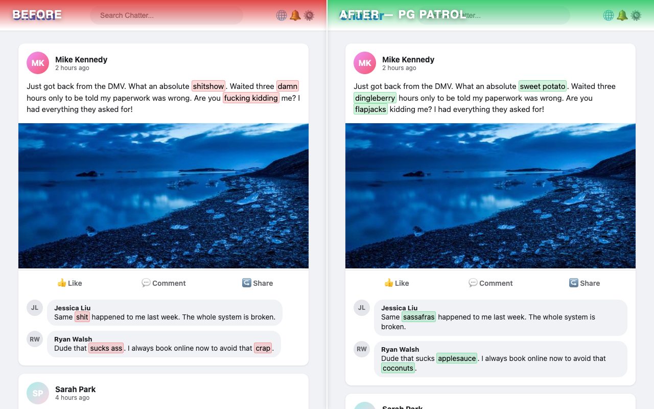Toggle the 'flapjacks' replacement badge

[x=370, y=109]
